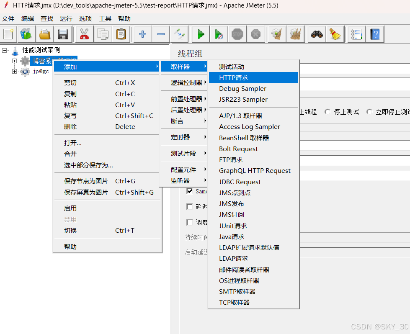Open the 后置处理器 submenu
Image resolution: width=410 pixels, height=334 pixels.
tap(184, 110)
